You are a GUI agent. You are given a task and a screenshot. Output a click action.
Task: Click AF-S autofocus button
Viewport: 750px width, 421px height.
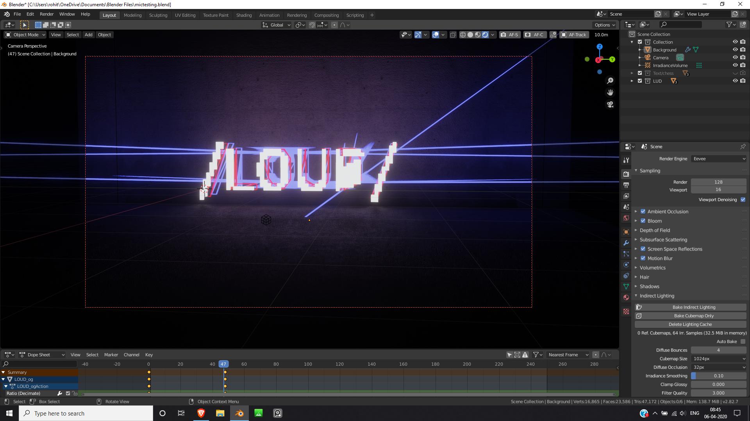pyautogui.click(x=509, y=35)
